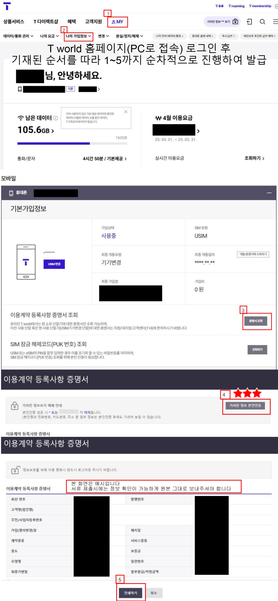The height and width of the screenshot is (601, 278).
Task: Open T우주 top link
Action: click(219, 6)
